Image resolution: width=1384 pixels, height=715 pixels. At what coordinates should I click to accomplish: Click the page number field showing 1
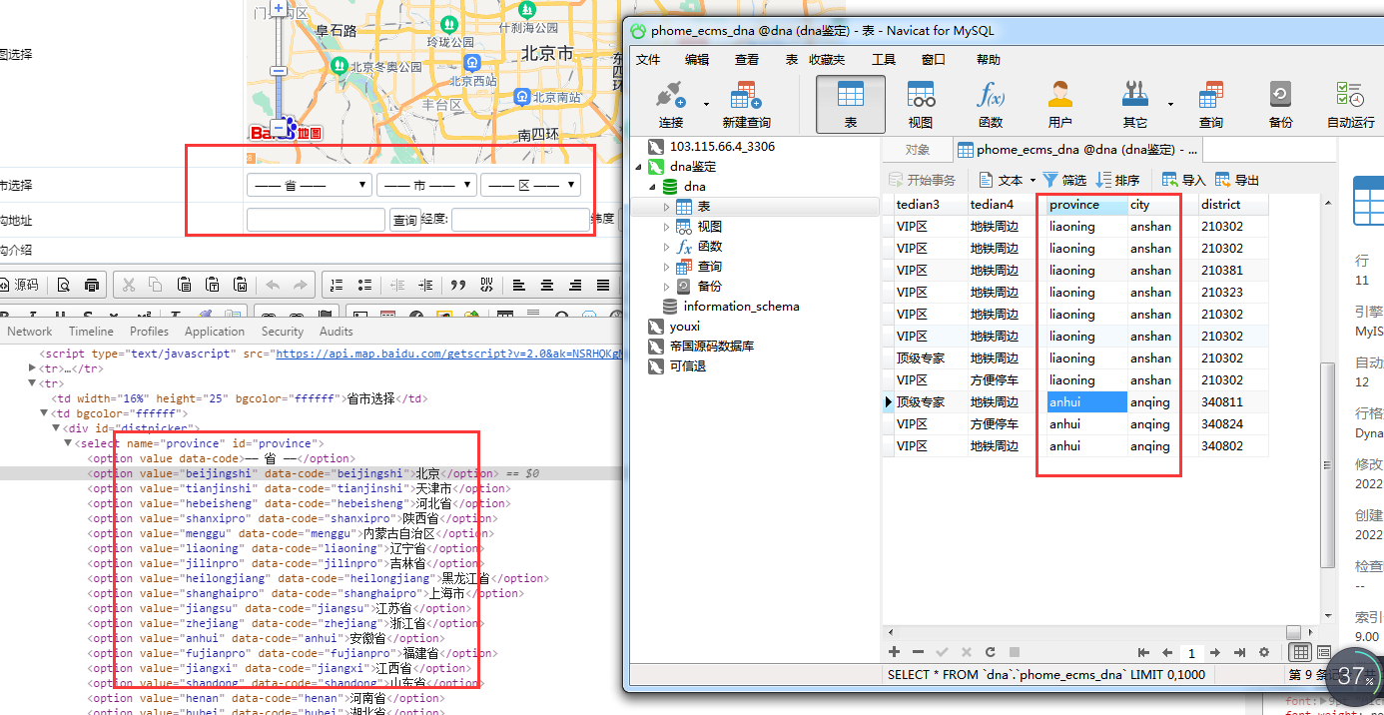click(x=1191, y=652)
